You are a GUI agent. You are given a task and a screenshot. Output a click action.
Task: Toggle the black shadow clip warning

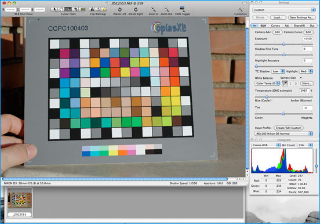click(x=92, y=9)
